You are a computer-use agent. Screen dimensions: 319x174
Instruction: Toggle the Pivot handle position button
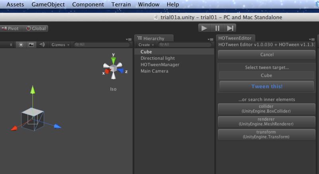11,28
